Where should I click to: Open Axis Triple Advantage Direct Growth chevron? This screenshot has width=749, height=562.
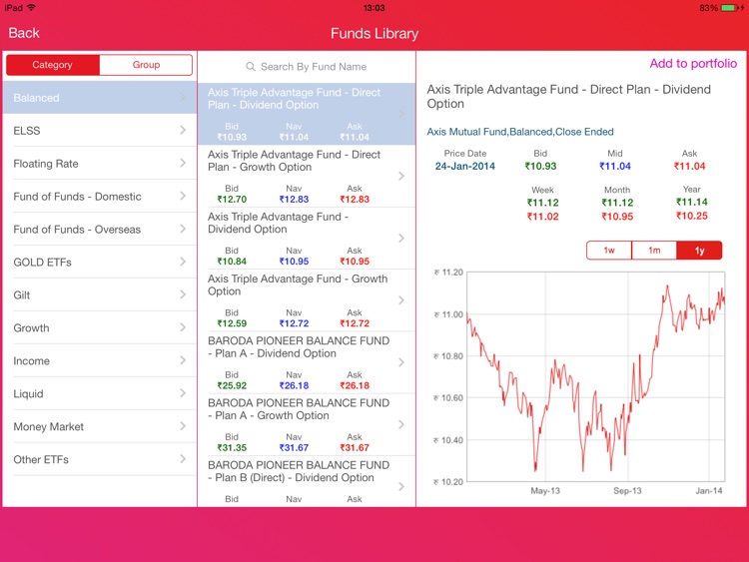pyautogui.click(x=401, y=176)
